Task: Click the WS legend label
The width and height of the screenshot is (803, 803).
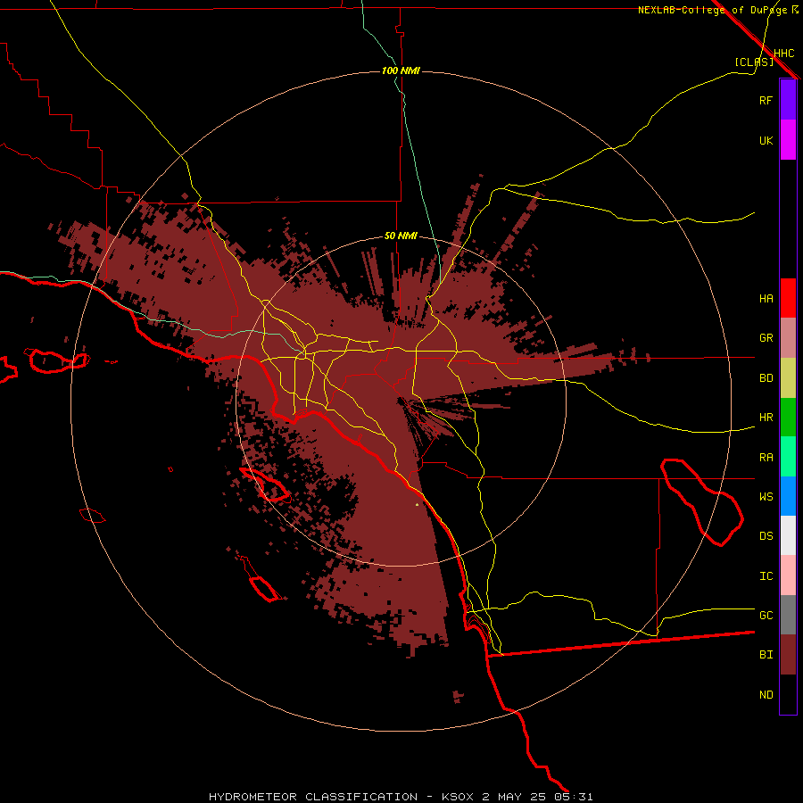Action: (x=766, y=496)
